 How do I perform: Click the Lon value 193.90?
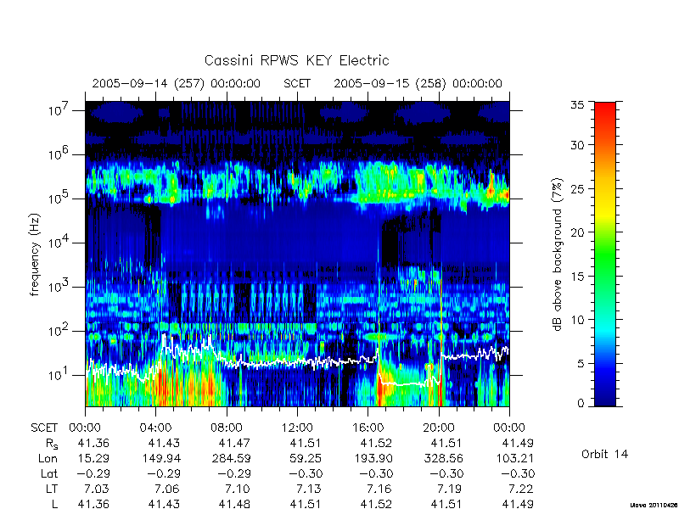click(373, 458)
